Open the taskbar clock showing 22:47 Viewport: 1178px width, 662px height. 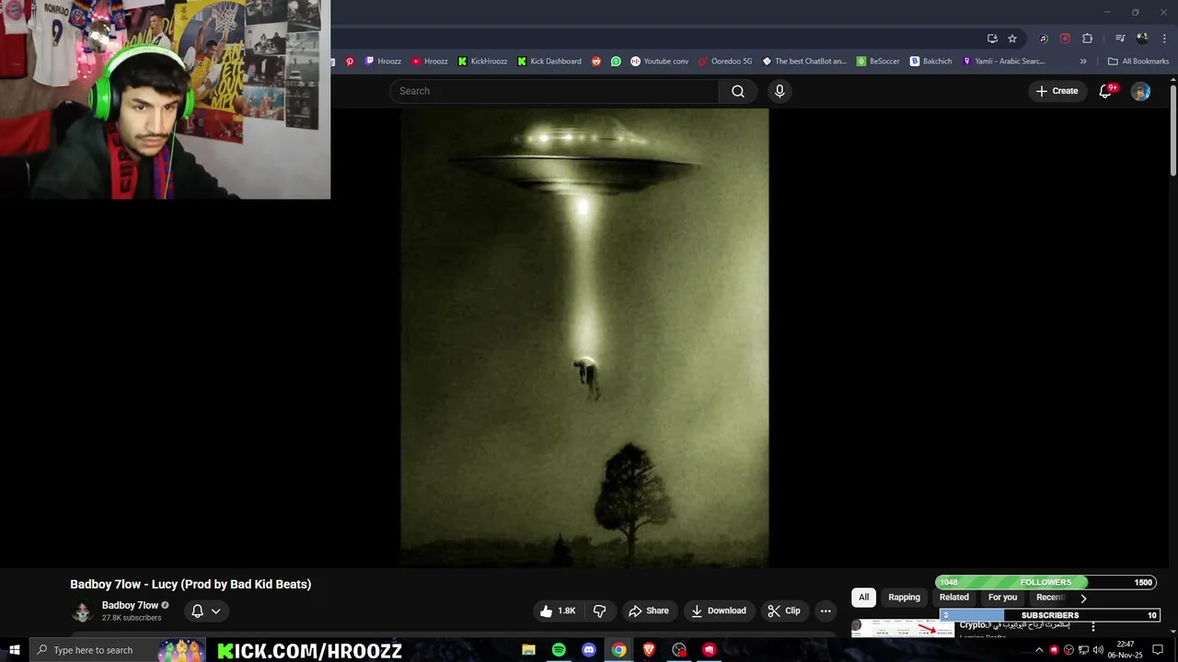coord(1126,650)
